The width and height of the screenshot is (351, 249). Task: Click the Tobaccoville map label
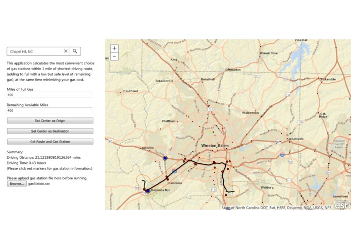coord(164,81)
